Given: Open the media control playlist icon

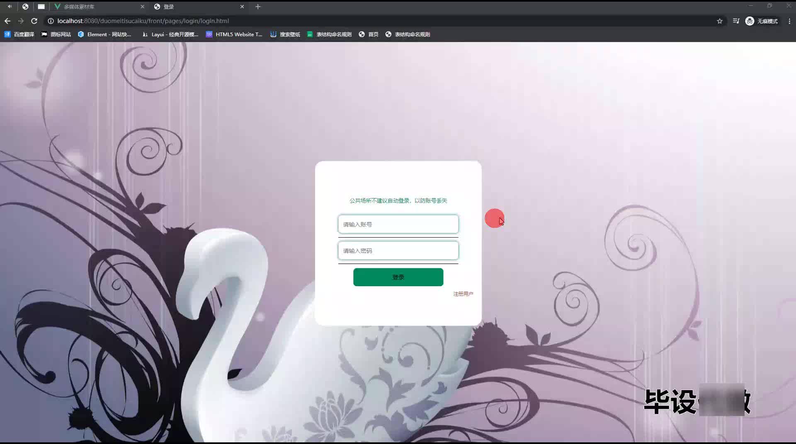Looking at the screenshot, I should pos(736,21).
